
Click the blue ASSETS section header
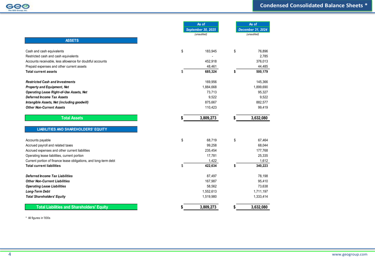click(81, 41)
